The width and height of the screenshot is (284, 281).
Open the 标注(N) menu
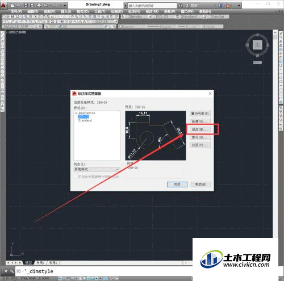click(x=134, y=11)
